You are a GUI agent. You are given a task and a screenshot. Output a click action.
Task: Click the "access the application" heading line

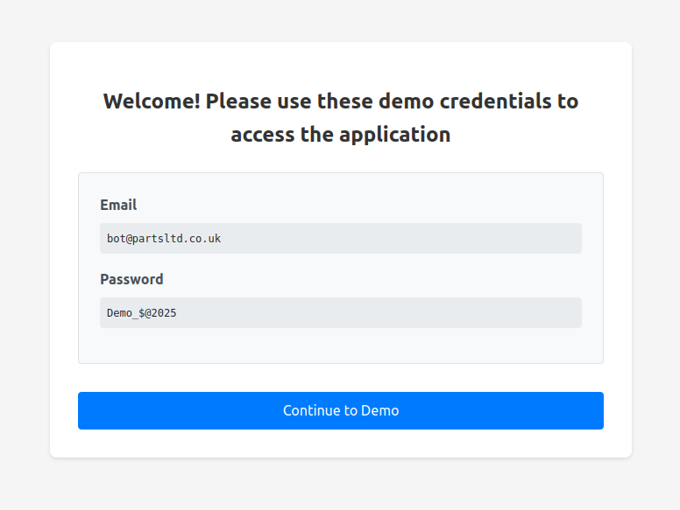[x=340, y=135]
